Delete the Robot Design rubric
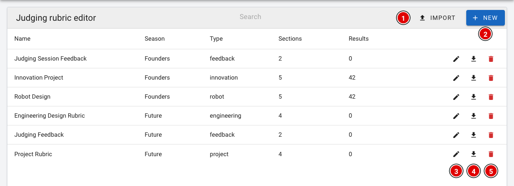Screen dimensions: 514x186 [x=491, y=97]
